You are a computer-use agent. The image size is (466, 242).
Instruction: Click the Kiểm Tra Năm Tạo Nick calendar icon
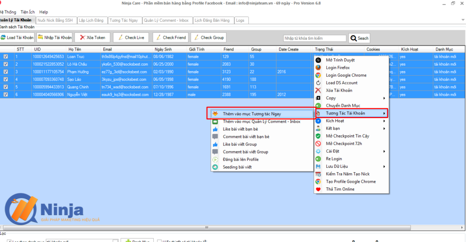(x=318, y=174)
